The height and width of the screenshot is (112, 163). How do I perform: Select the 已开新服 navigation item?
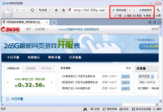pos(75,57)
